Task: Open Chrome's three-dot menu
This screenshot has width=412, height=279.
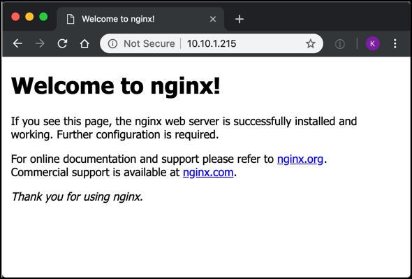Action: (395, 43)
